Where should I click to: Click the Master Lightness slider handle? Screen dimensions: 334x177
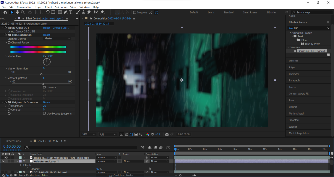(x=43, y=84)
